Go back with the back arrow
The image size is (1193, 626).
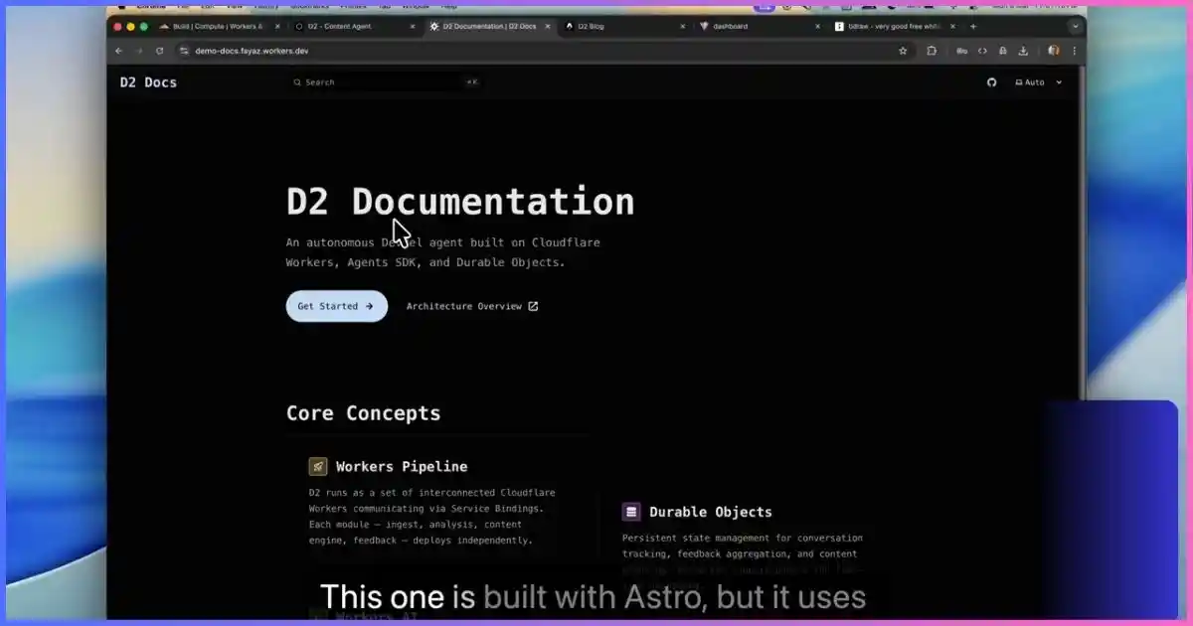[x=119, y=51]
